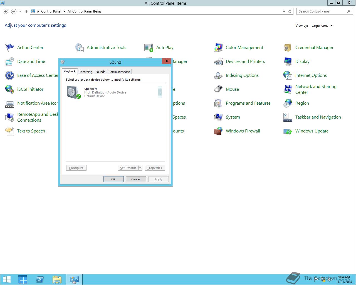356x285 pixels.
Task: Open the recent locations dropdown arrow
Action: [x=20, y=11]
